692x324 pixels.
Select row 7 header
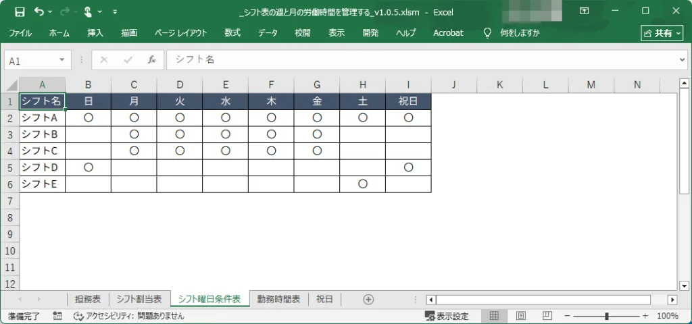coord(10,201)
